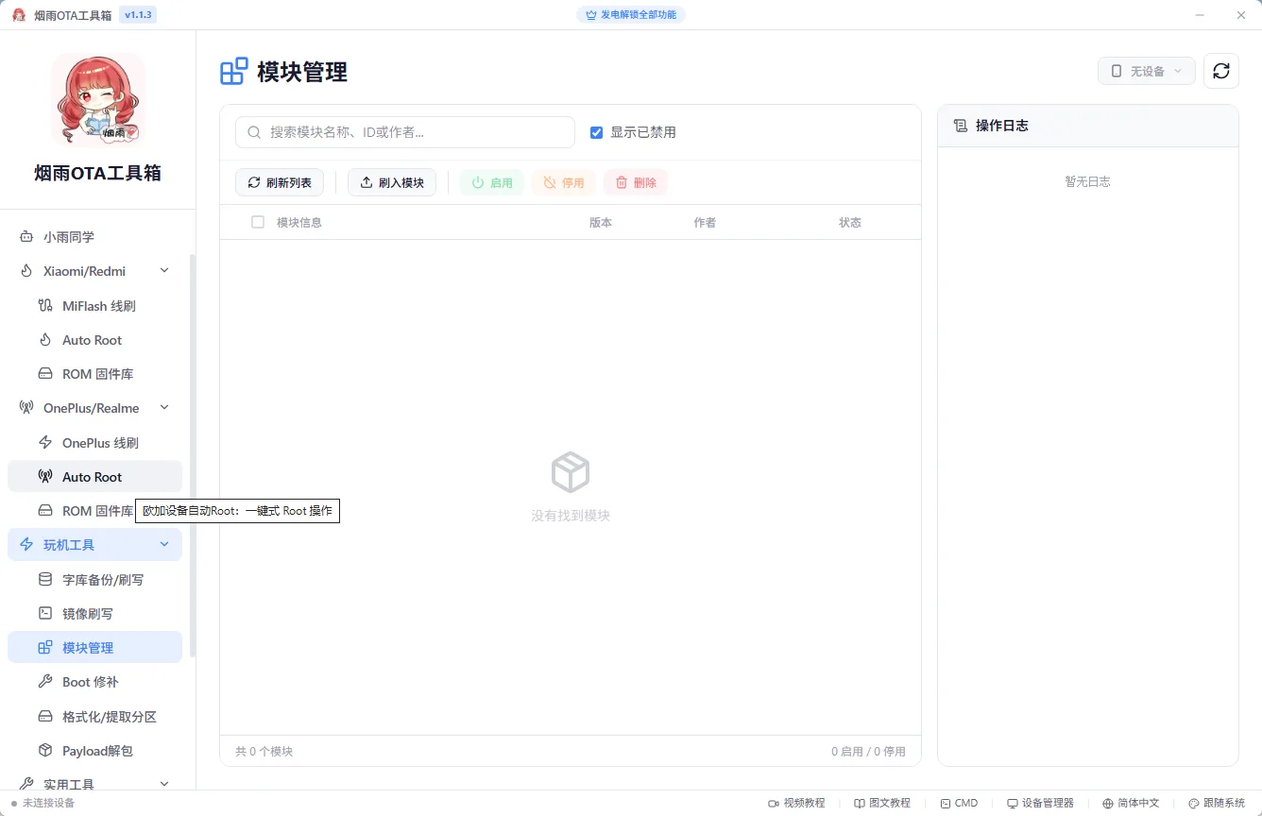Screen dimensions: 1262x816
Task: Click the 烟雨 mascot avatar image
Action: coord(98,100)
